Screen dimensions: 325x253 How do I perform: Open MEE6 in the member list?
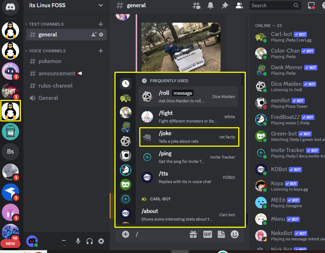pyautogui.click(x=290, y=203)
